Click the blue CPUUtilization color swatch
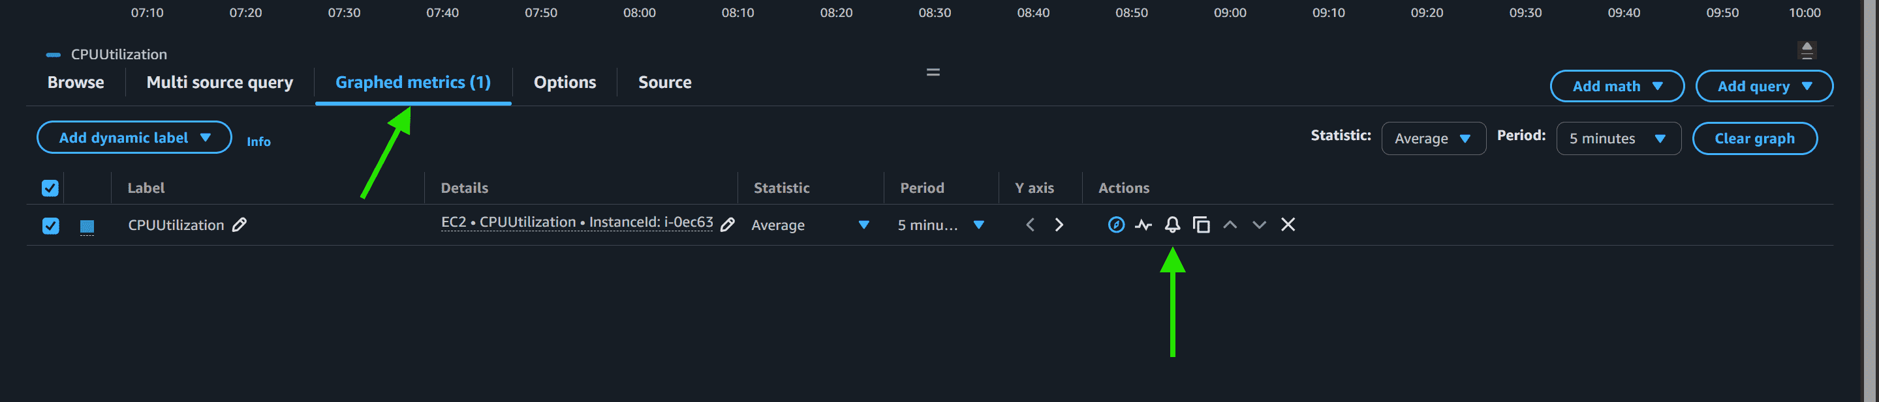Viewport: 1879px width, 402px height. (87, 227)
